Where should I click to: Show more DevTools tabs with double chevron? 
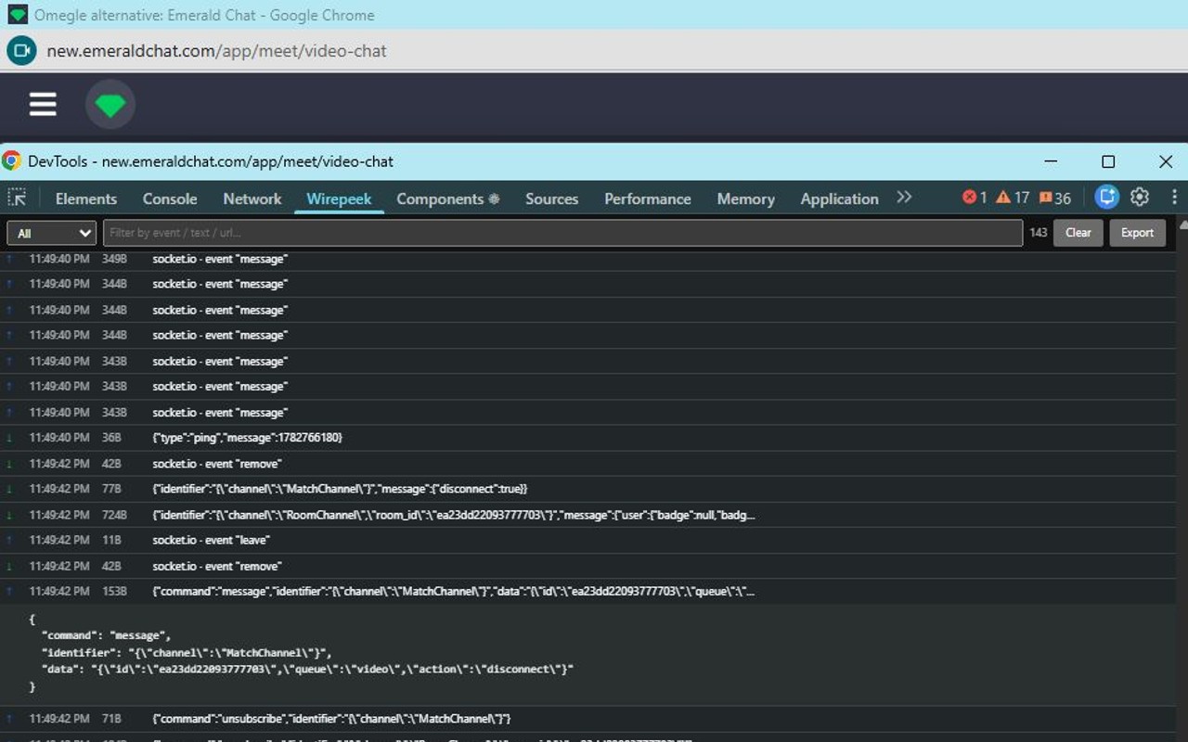point(904,198)
